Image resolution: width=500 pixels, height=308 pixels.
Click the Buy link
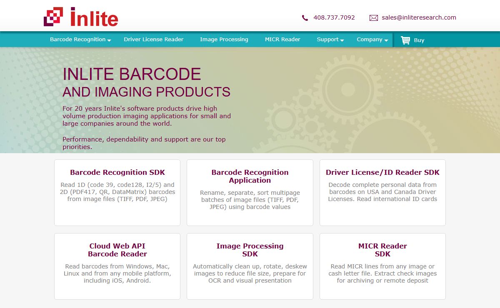point(419,40)
